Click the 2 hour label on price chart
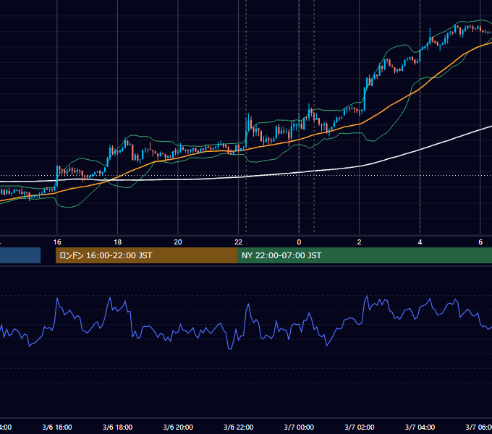The width and height of the screenshot is (492, 434). (x=360, y=242)
